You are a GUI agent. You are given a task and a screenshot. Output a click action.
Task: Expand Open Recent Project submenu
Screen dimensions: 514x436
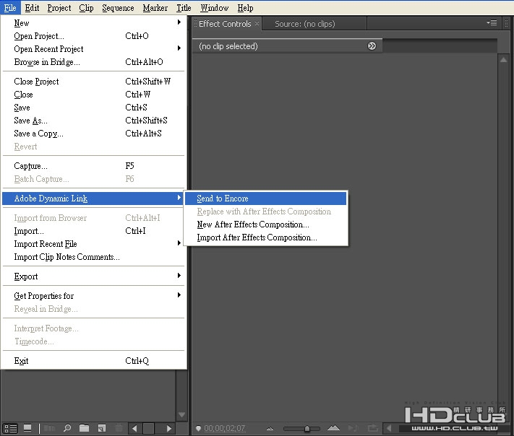click(x=179, y=48)
